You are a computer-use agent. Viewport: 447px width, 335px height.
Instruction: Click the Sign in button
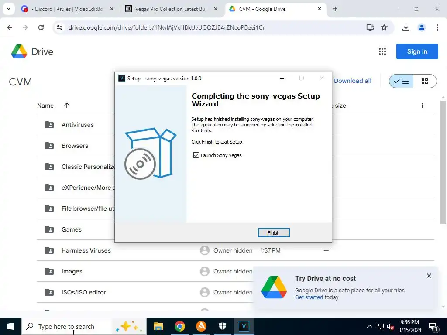point(417,51)
